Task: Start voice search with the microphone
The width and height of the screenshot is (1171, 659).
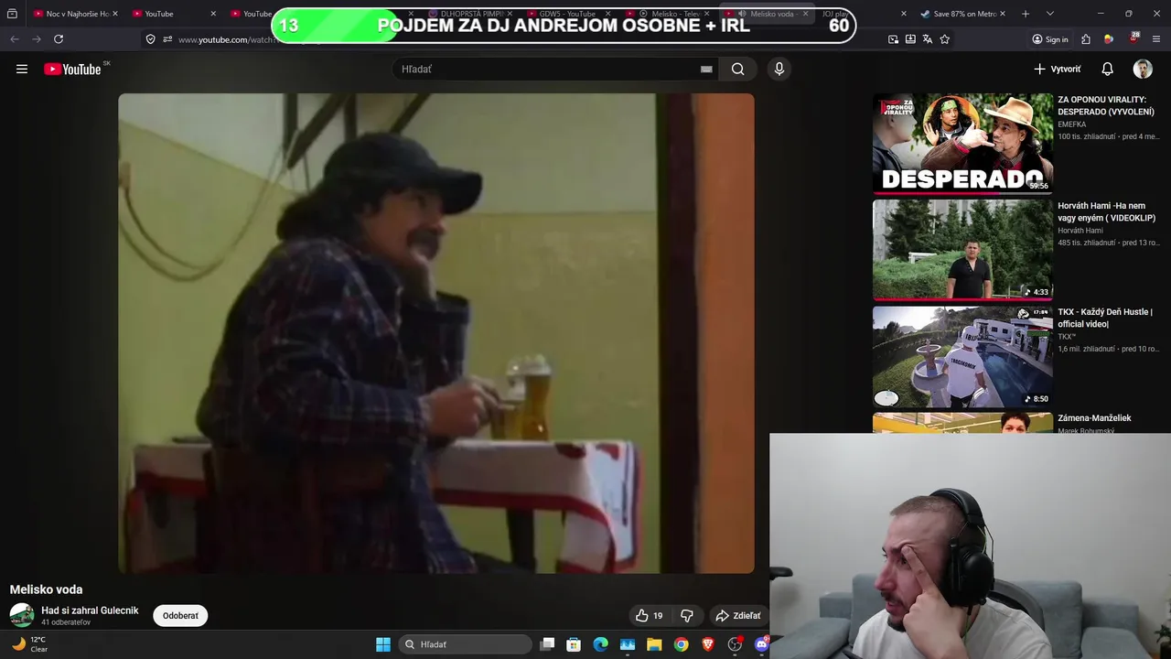Action: coord(779,69)
